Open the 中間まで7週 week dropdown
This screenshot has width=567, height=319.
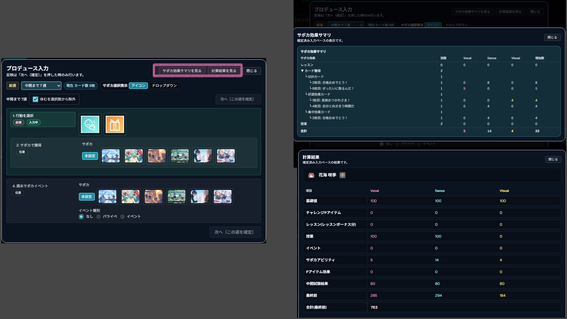pos(41,86)
